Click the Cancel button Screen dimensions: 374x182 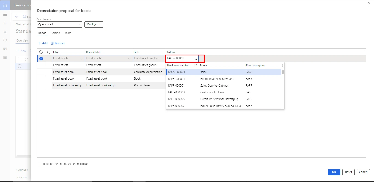coord(363,172)
